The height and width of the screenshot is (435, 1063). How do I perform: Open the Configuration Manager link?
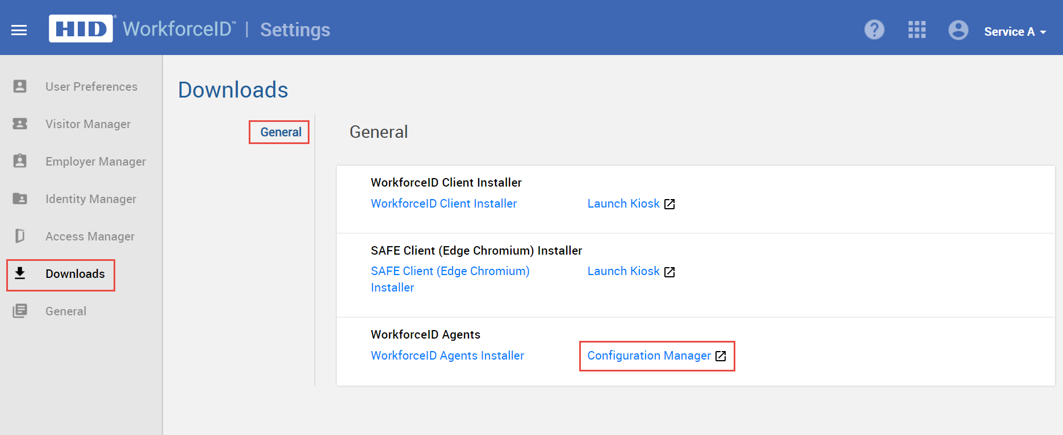[649, 356]
